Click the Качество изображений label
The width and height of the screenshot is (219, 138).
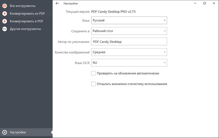tap(72, 52)
